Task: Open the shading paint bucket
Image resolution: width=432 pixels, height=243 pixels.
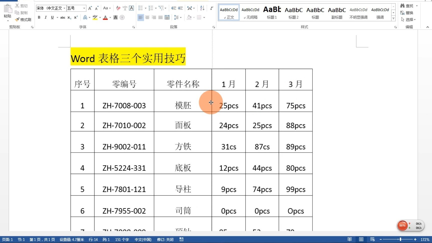Action: click(x=189, y=17)
